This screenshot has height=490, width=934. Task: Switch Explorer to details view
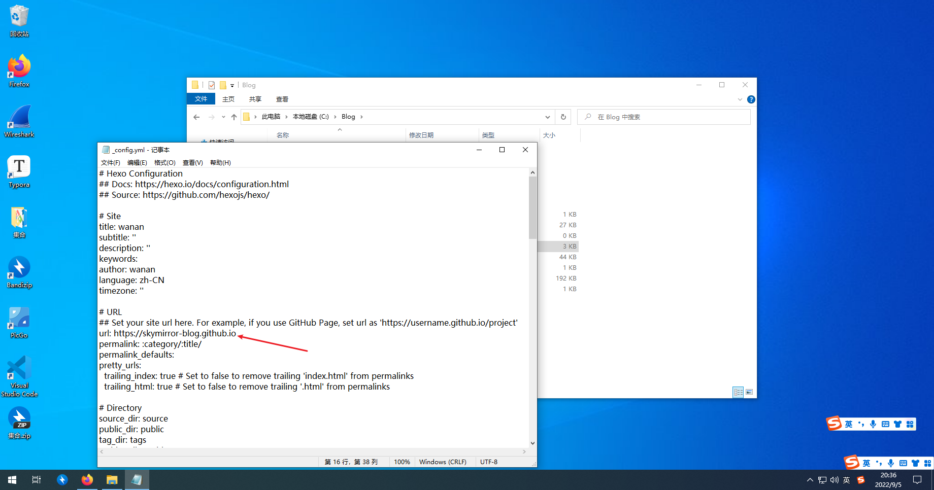[738, 392]
